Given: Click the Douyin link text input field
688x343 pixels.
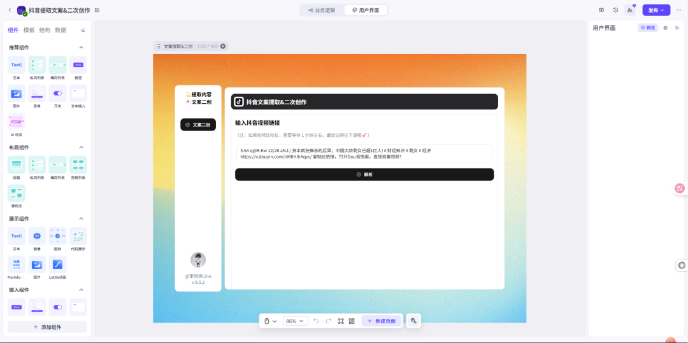Looking at the screenshot, I should [x=364, y=153].
